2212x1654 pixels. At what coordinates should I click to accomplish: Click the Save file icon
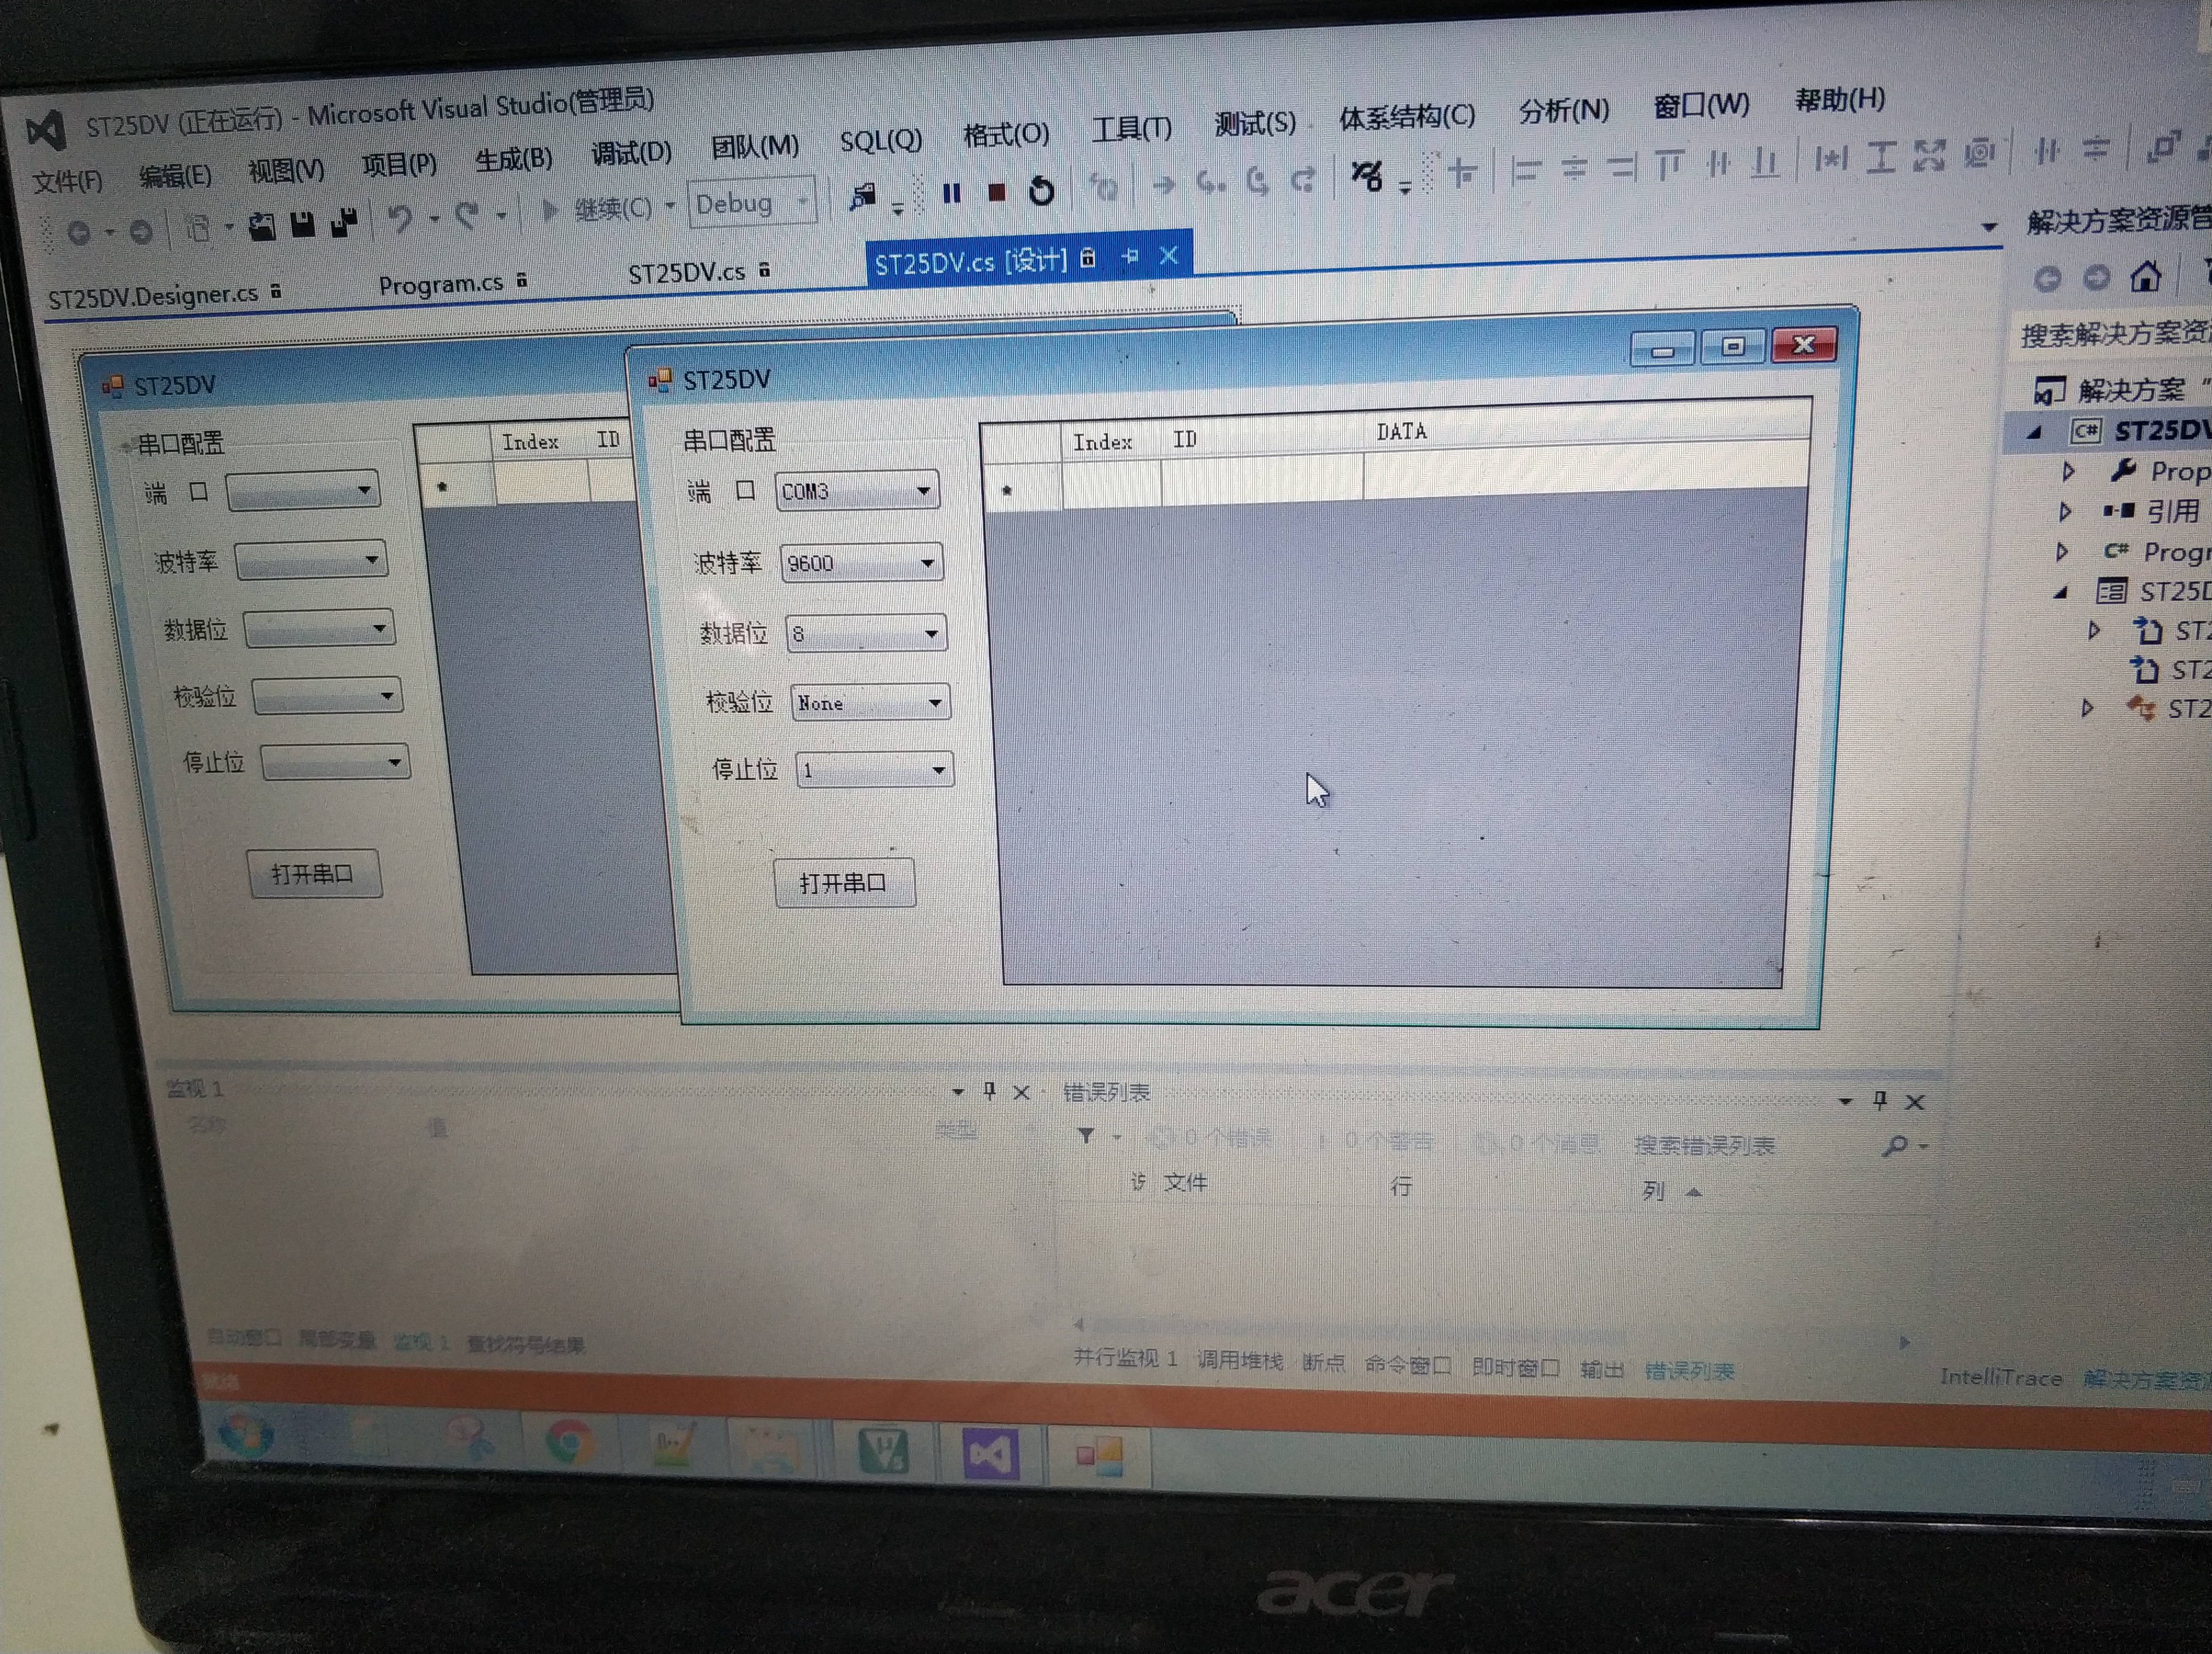(x=302, y=224)
